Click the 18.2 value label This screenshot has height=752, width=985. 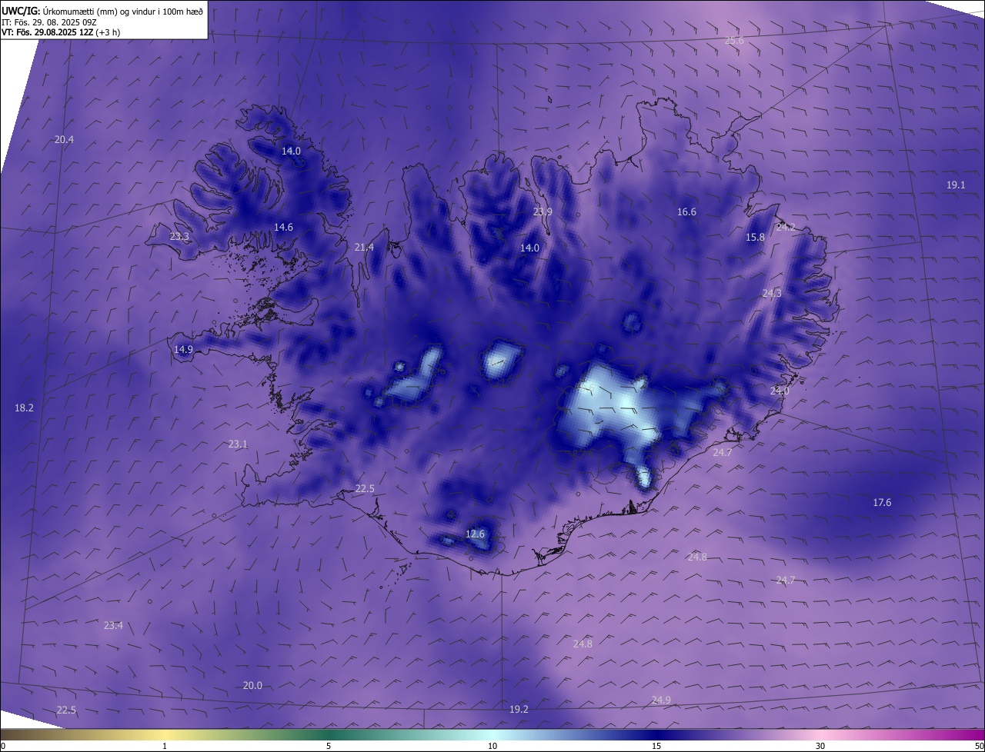coord(25,408)
